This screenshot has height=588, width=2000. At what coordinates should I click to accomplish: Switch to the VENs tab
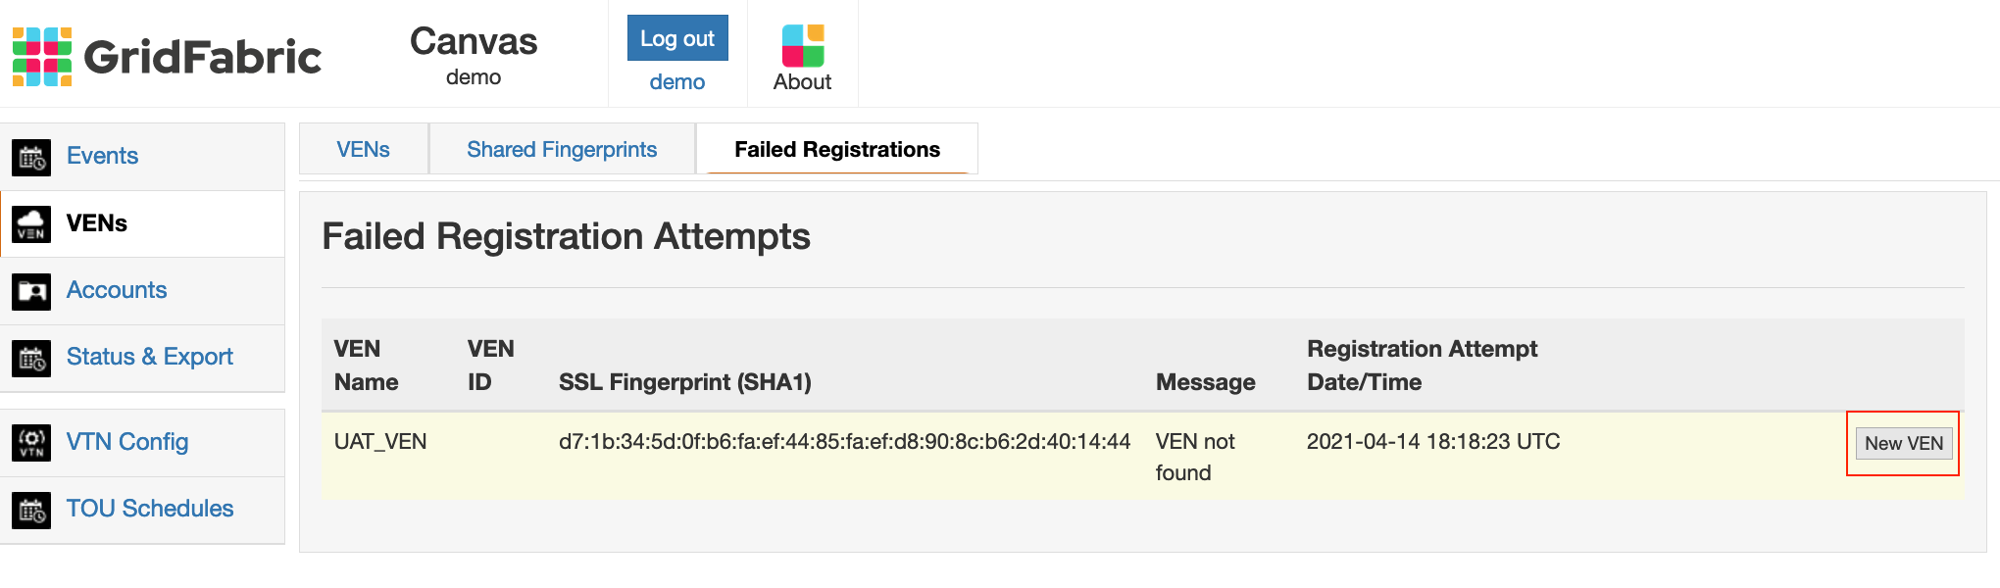[x=364, y=149]
